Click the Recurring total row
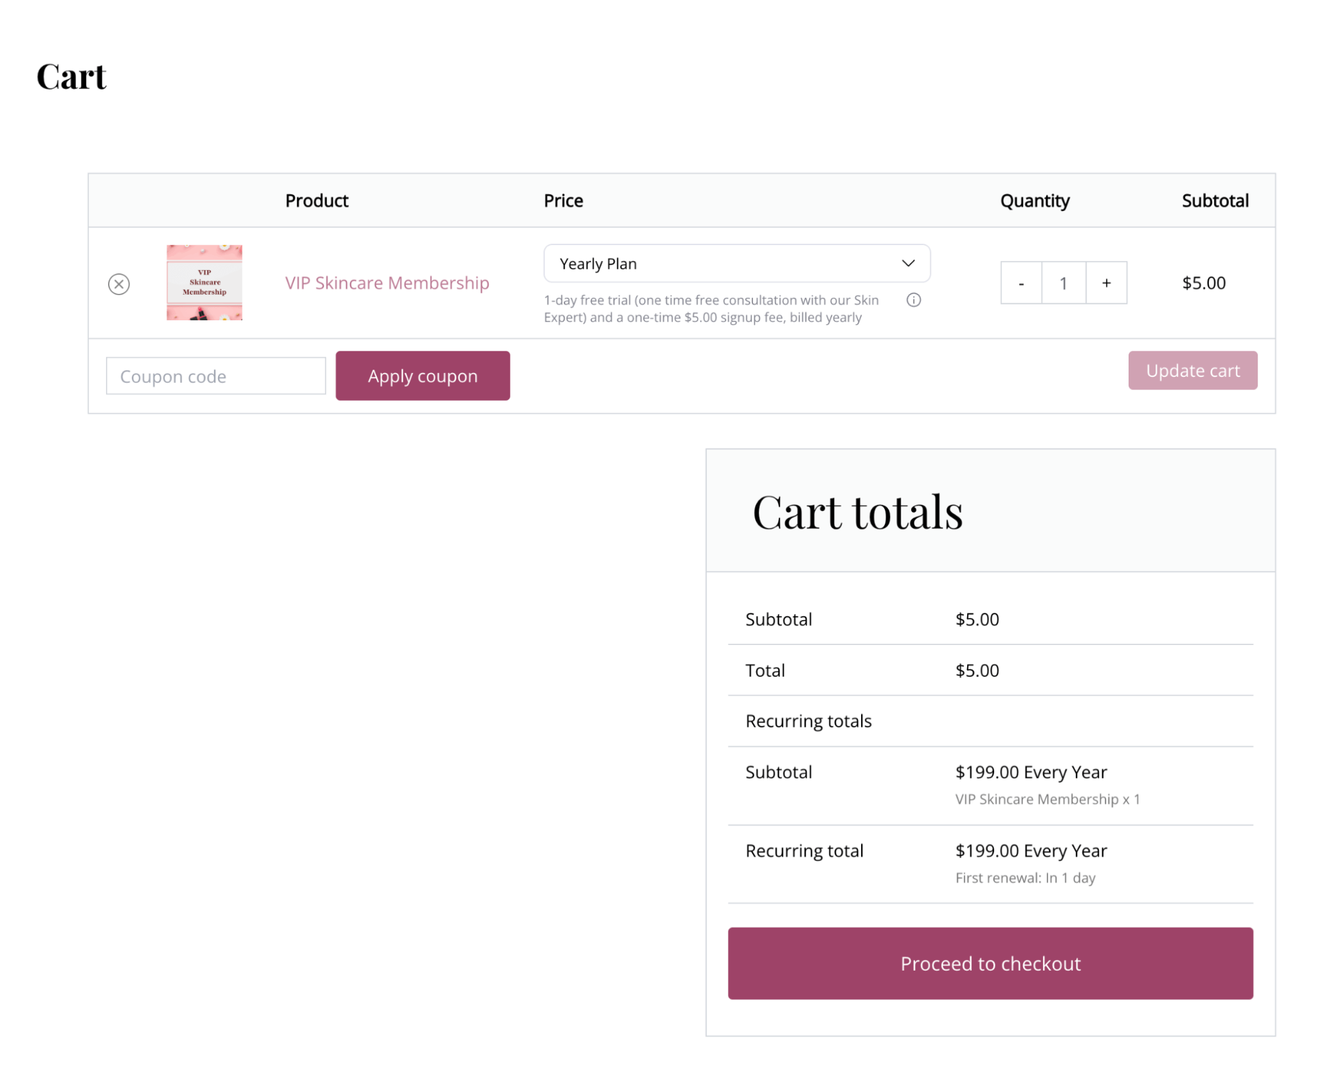Image resolution: width=1317 pixels, height=1082 pixels. [804, 851]
